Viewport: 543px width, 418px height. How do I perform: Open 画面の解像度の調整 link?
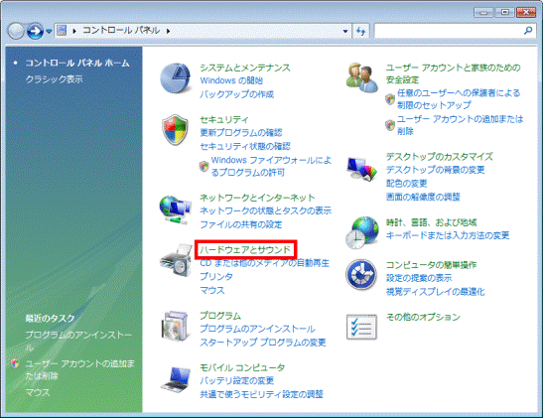pyautogui.click(x=423, y=197)
